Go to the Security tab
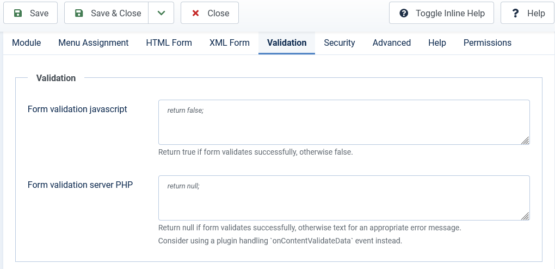The image size is (555, 269). pos(340,43)
